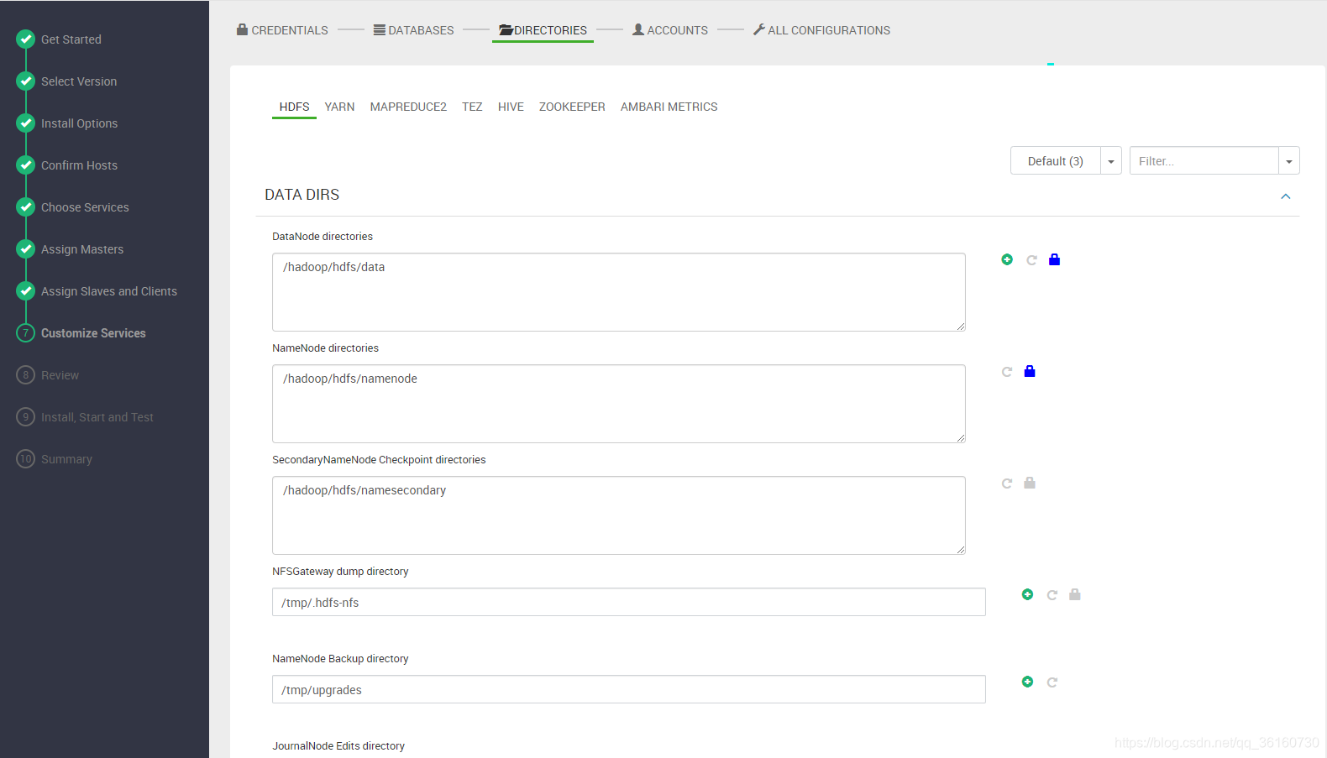Open the Databases wizard tab
This screenshot has height=758, width=1327.
point(413,30)
